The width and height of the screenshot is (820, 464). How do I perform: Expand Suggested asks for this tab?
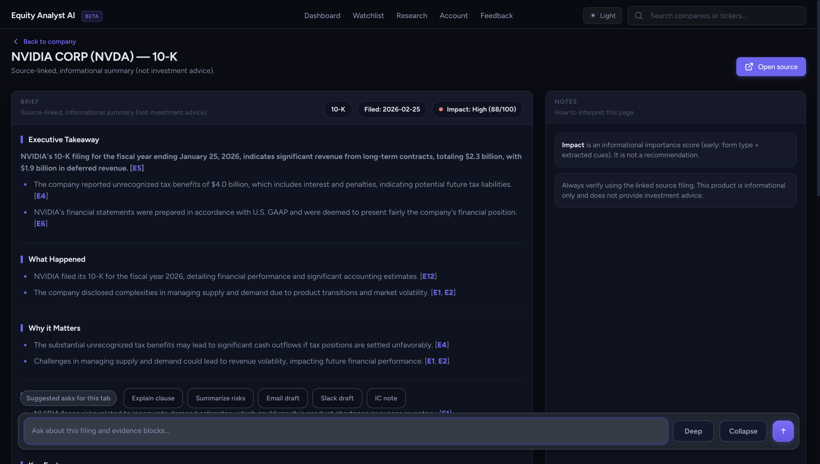(68, 398)
